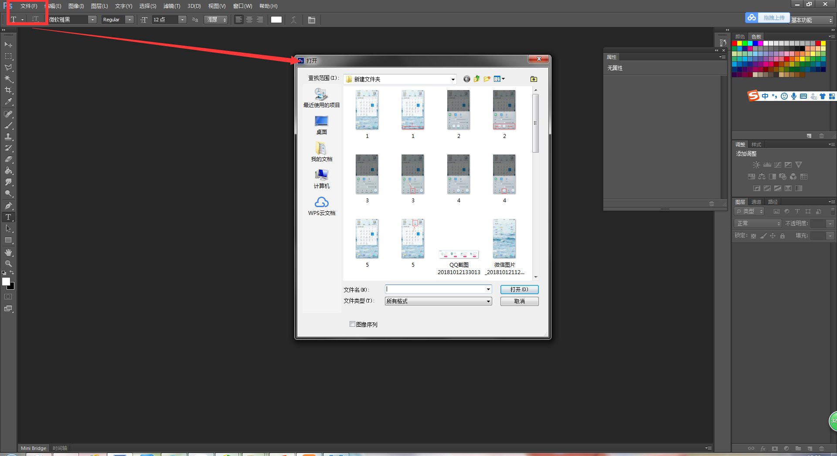Toggle text orientation in options bar
This screenshot has height=456, width=837.
(35, 20)
